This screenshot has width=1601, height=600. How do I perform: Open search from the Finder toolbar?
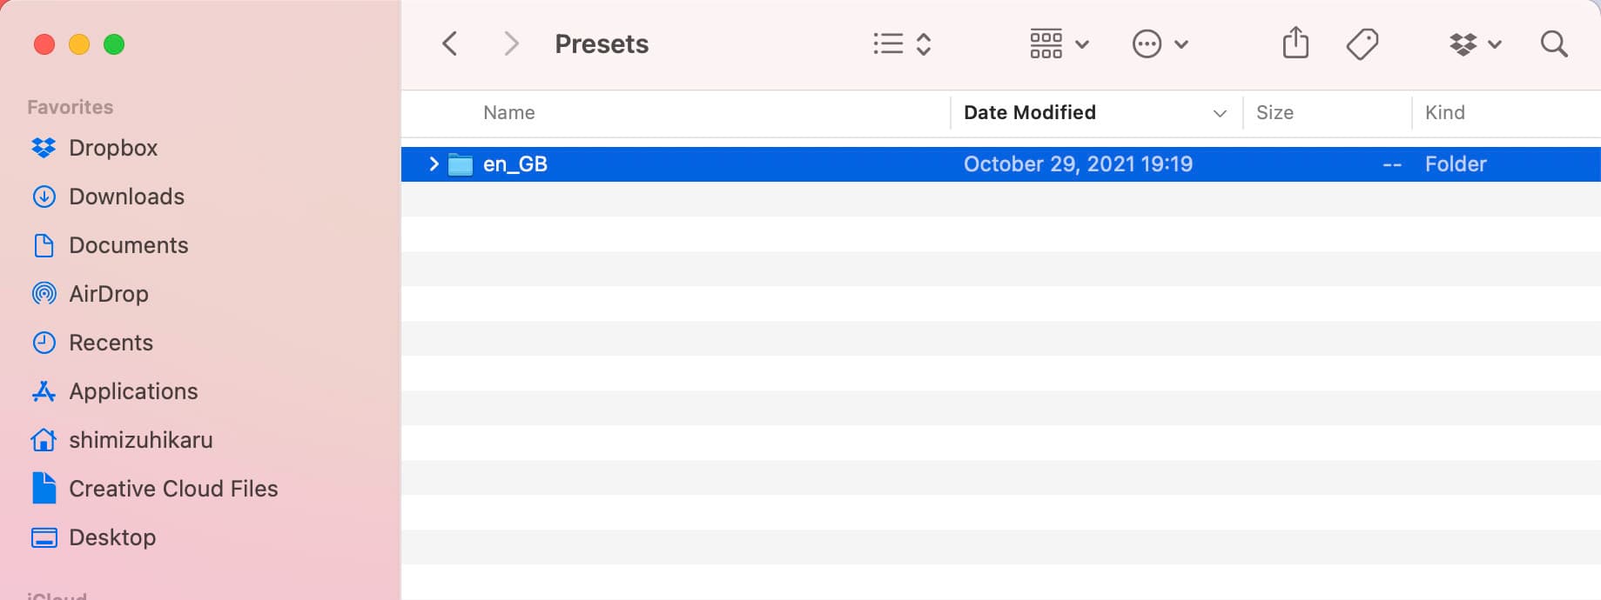[1553, 43]
